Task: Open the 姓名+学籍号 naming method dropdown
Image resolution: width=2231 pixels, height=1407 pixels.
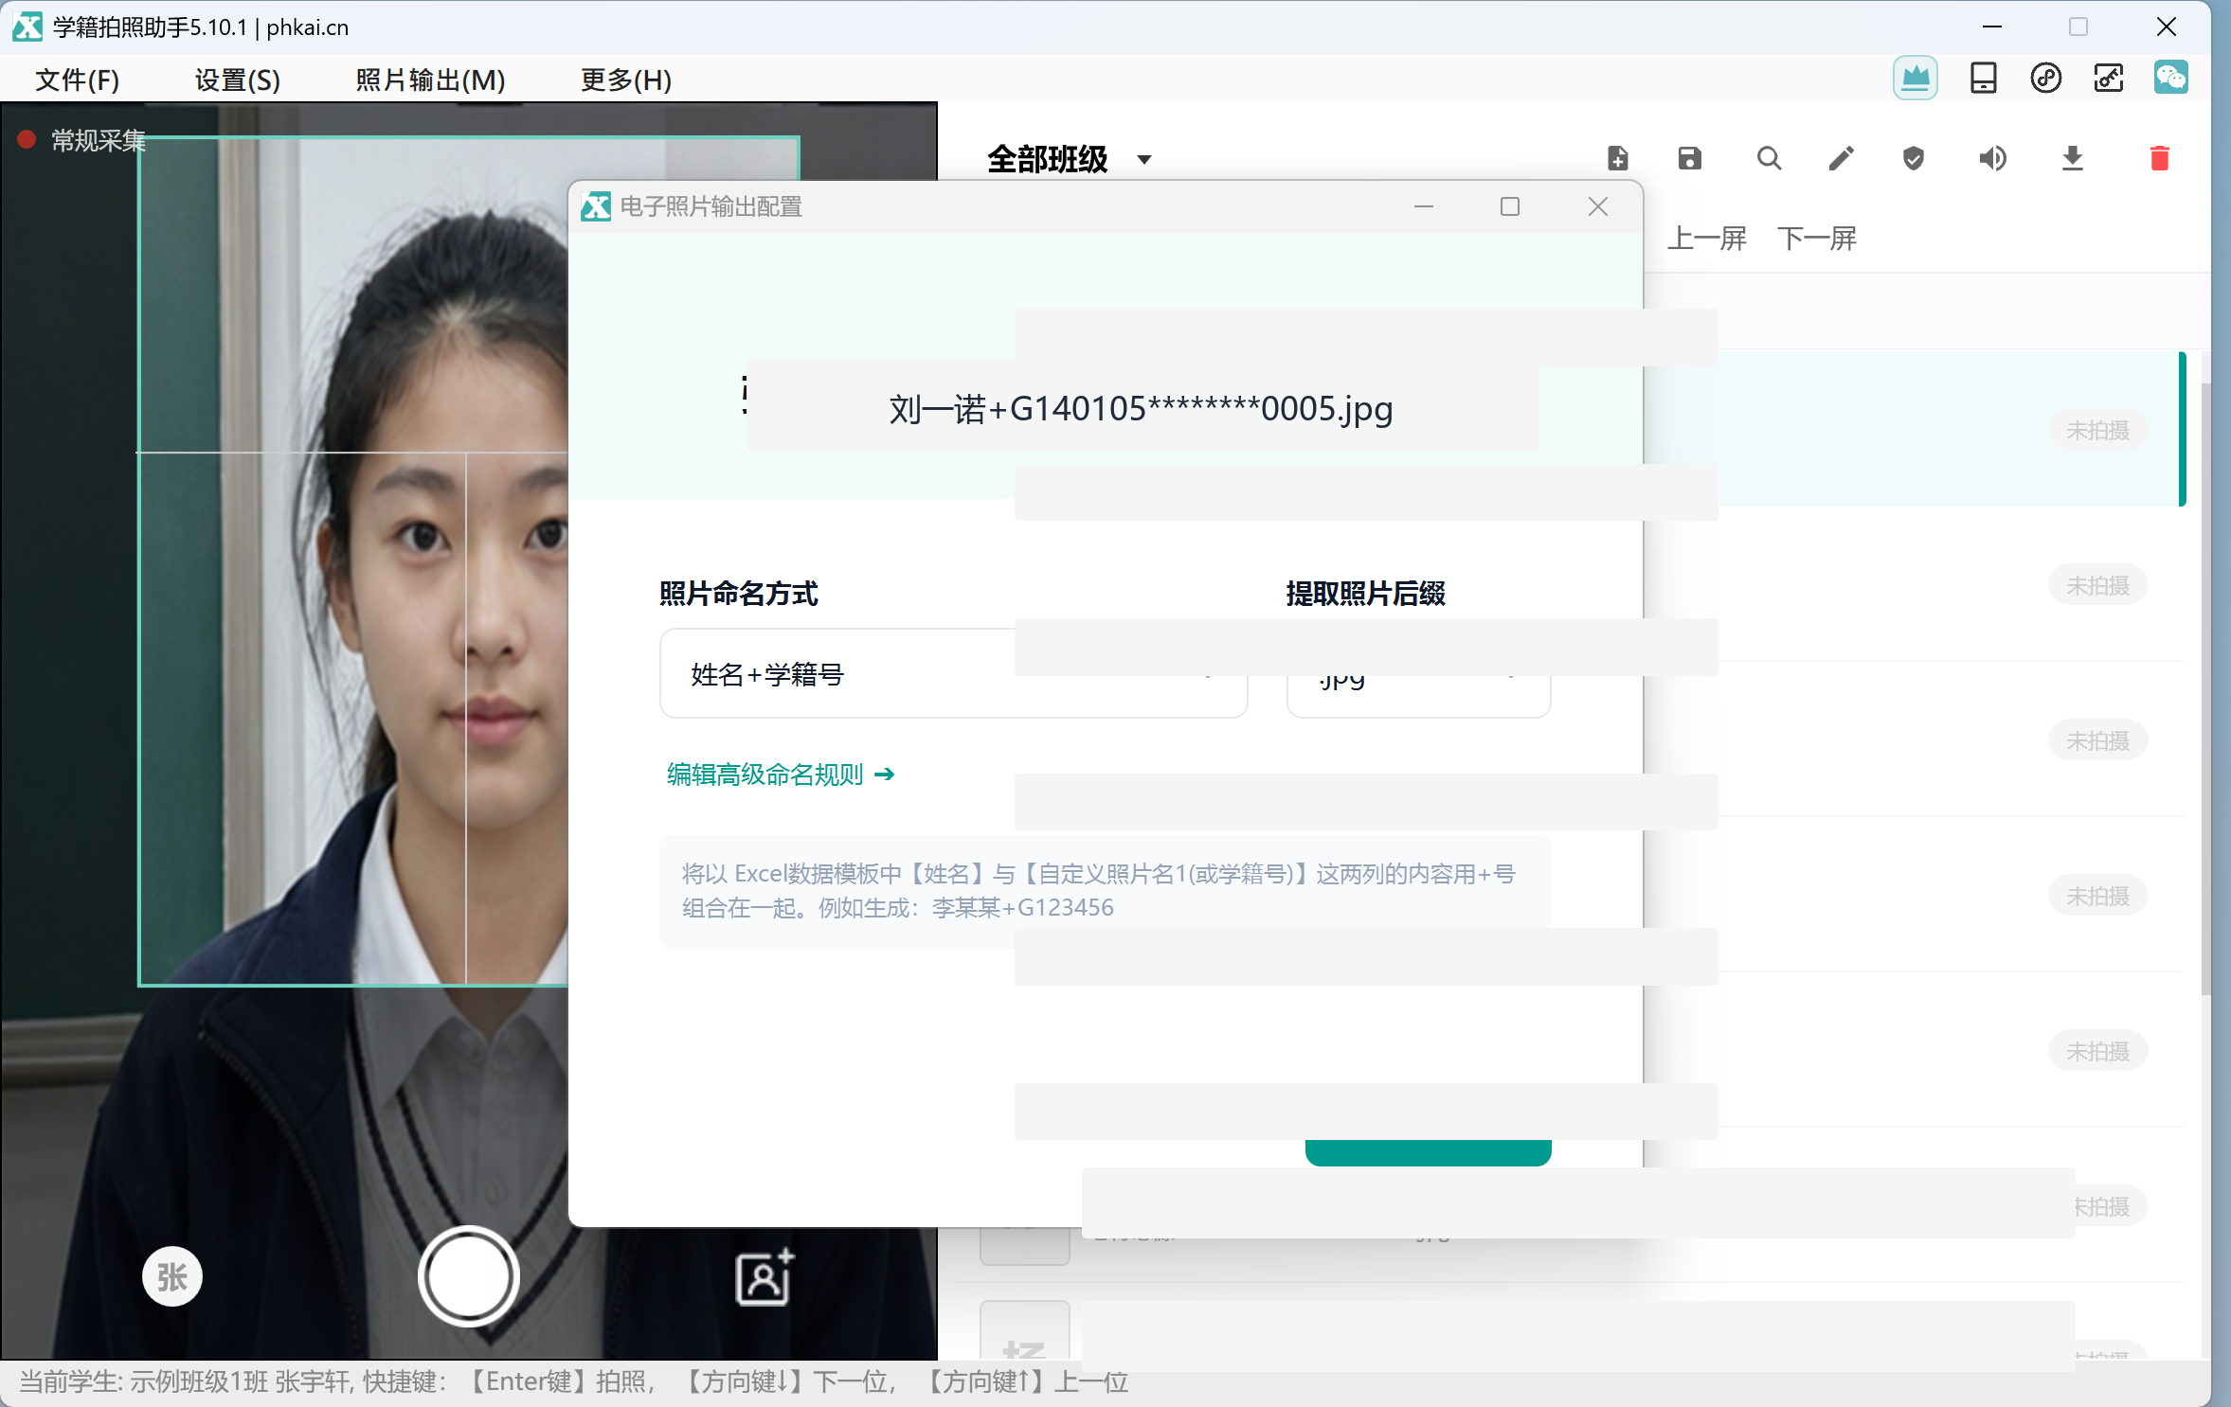Action: (x=953, y=674)
